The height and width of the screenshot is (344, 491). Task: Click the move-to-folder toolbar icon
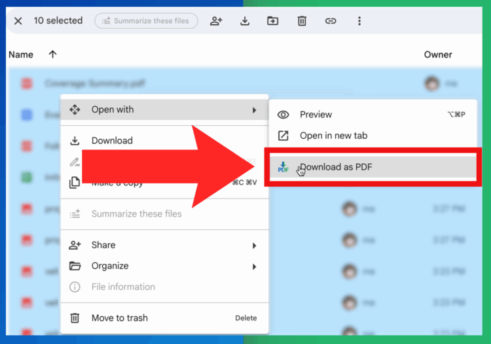coord(273,21)
